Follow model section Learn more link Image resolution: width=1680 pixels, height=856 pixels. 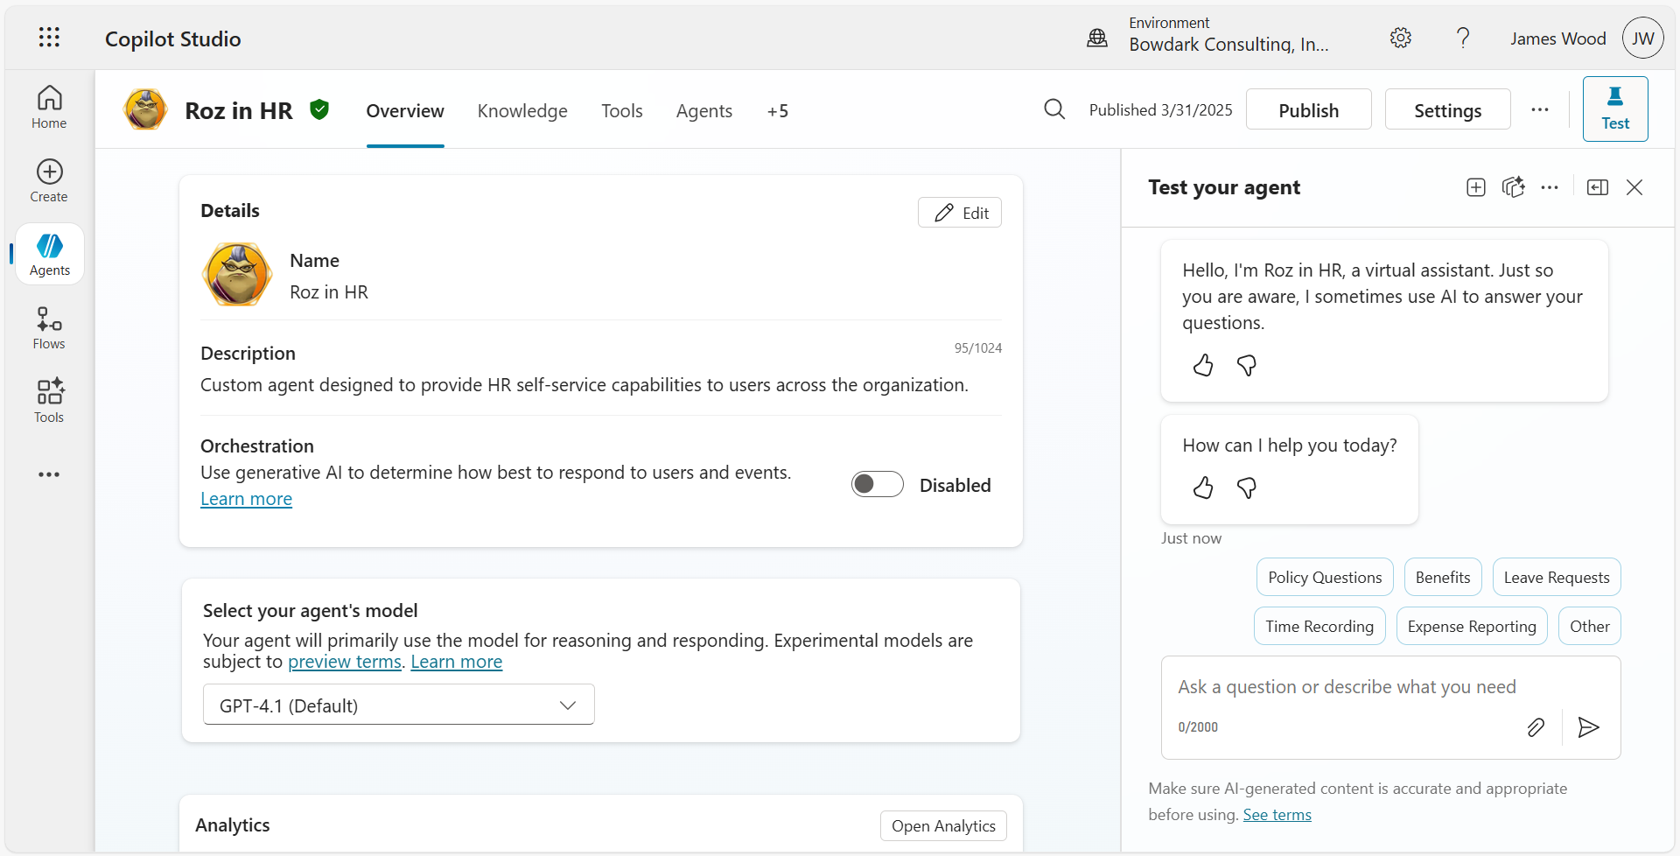[457, 662]
